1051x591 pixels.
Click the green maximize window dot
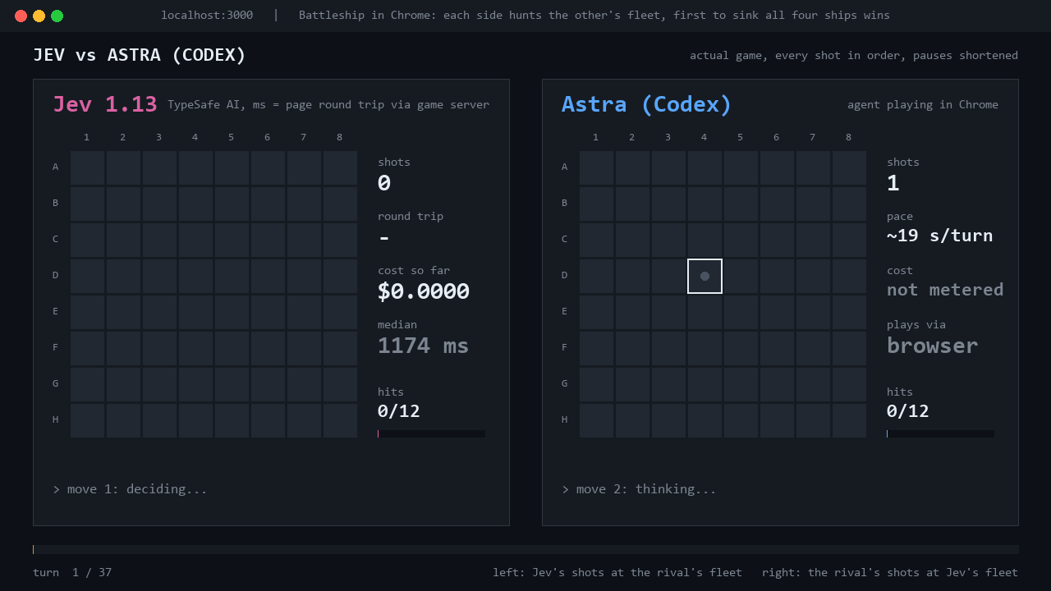click(57, 16)
